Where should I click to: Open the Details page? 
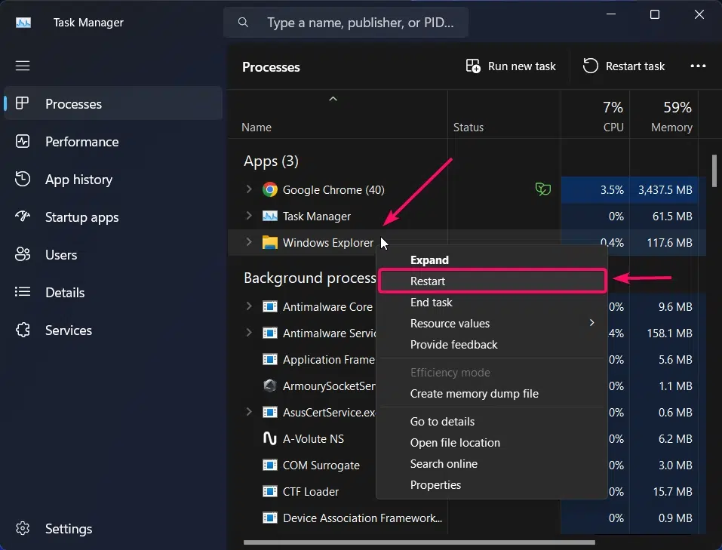click(x=113, y=293)
